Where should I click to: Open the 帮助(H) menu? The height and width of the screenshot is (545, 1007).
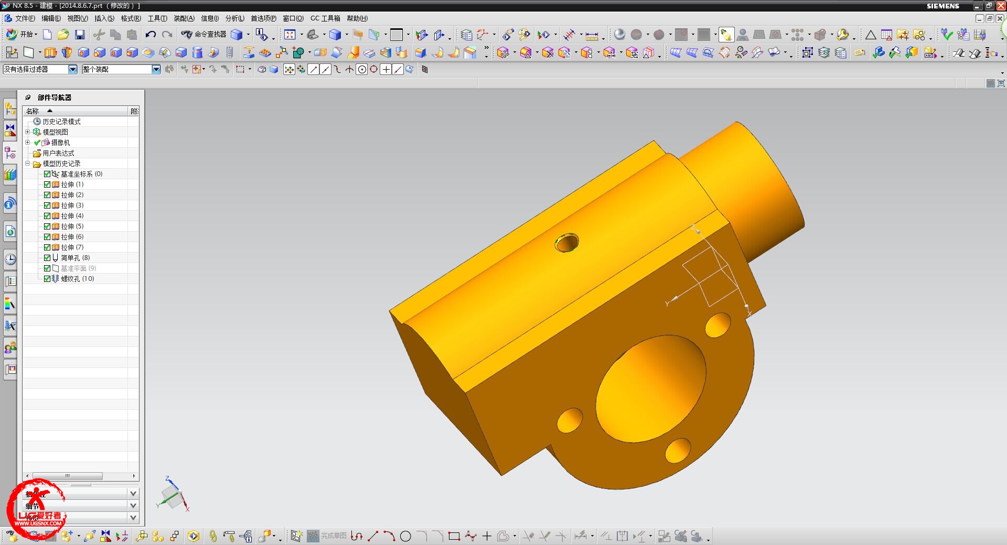(357, 18)
